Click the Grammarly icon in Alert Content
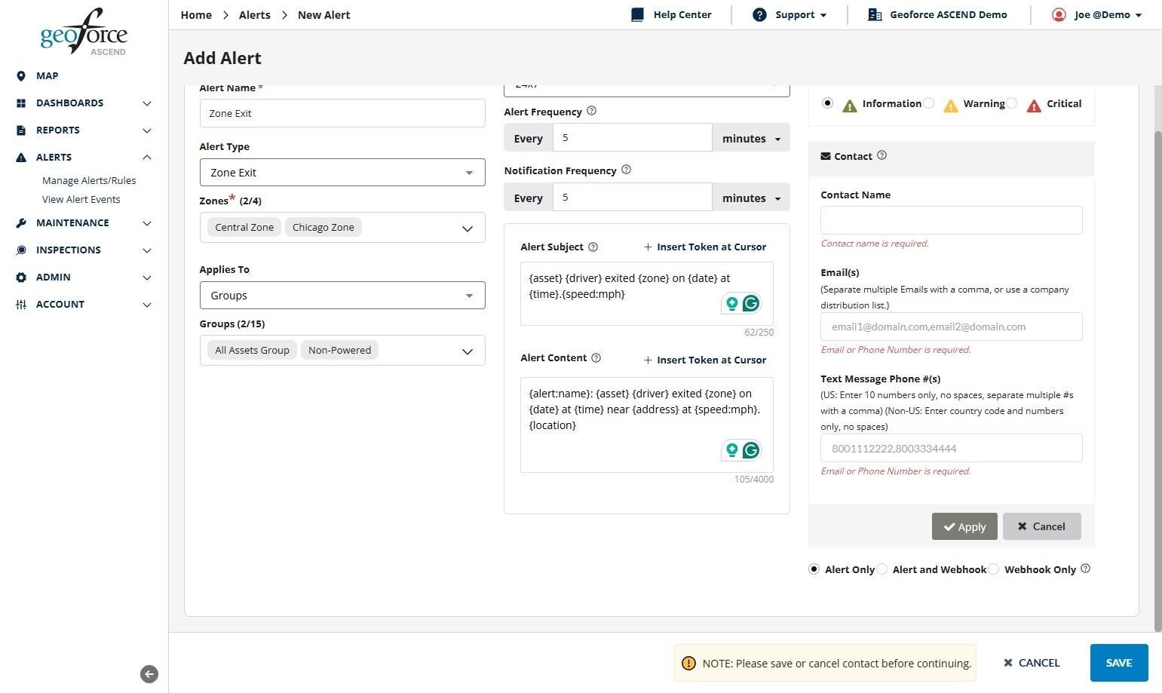Image resolution: width=1162 pixels, height=693 pixels. pyautogui.click(x=750, y=450)
